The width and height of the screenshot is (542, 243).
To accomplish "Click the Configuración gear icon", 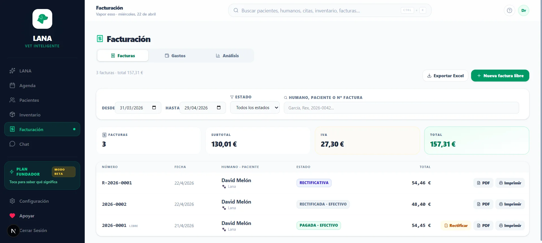I will click(x=12, y=201).
